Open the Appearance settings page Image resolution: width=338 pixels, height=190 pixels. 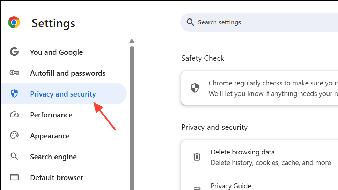(x=50, y=136)
